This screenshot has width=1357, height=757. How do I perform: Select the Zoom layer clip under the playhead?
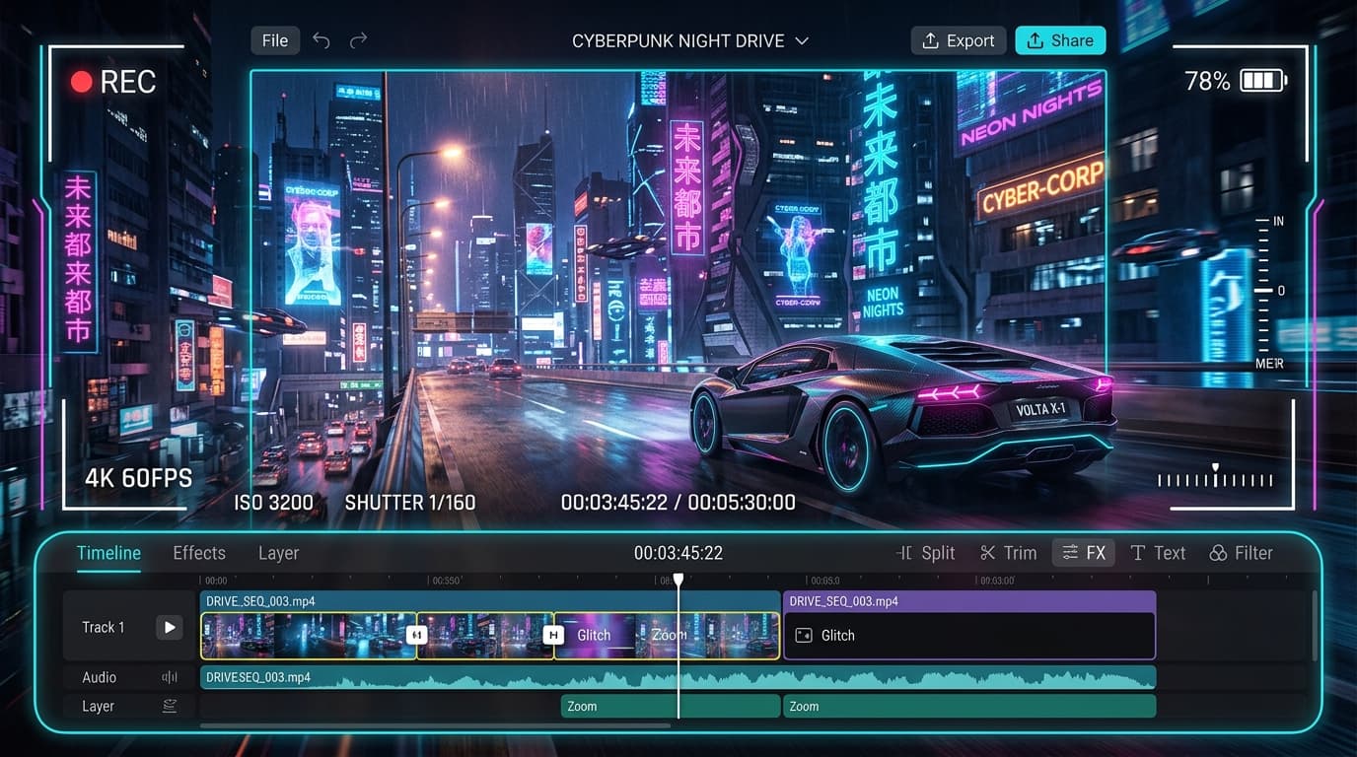click(670, 706)
